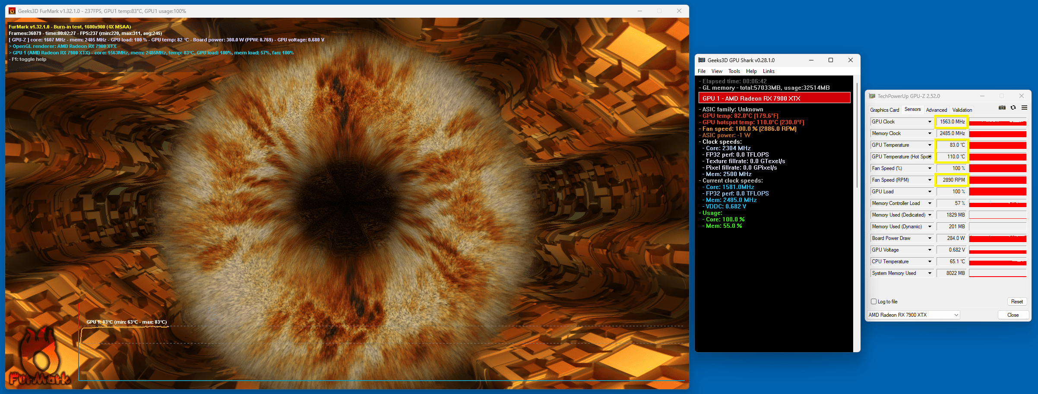Click the OpenGL renderer line in FurMark
The height and width of the screenshot is (394, 1038).
tap(63, 46)
